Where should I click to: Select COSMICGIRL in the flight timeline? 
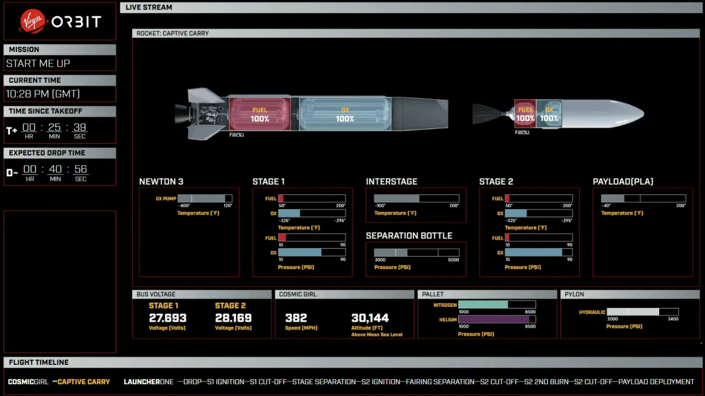click(x=28, y=382)
